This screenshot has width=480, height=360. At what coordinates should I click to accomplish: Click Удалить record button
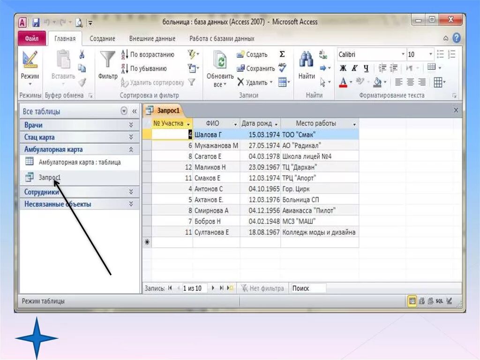click(x=255, y=82)
